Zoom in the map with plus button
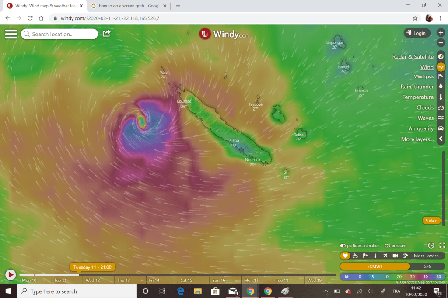 (x=441, y=33)
